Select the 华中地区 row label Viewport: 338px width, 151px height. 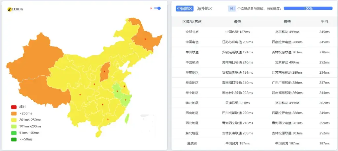[x=192, y=93]
